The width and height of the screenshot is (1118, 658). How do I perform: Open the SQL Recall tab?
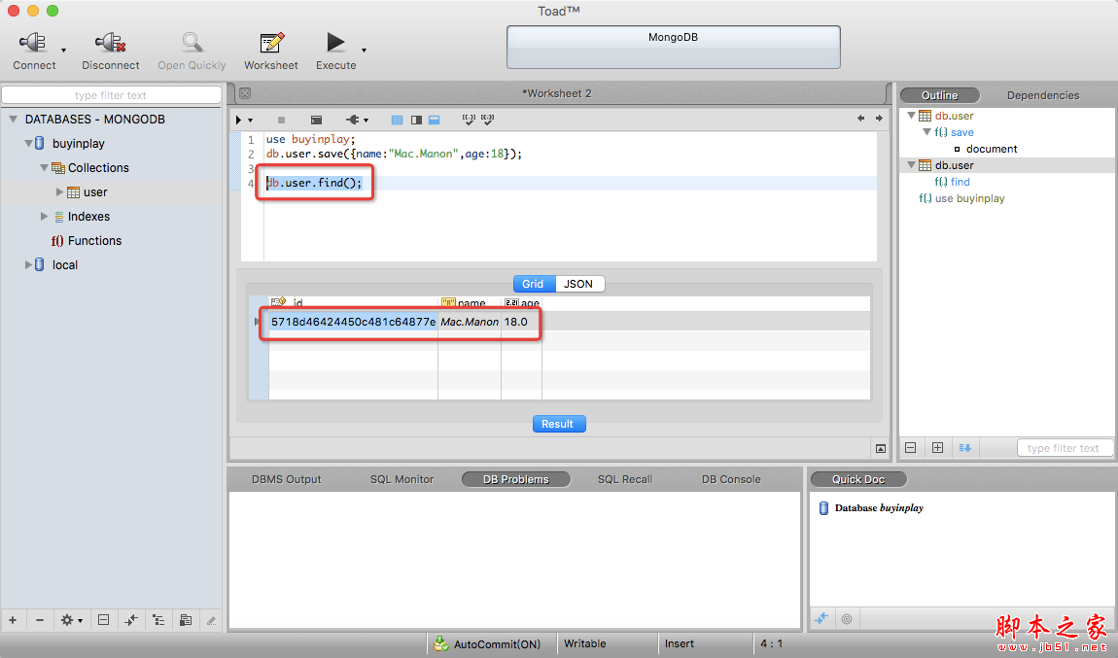pos(624,480)
